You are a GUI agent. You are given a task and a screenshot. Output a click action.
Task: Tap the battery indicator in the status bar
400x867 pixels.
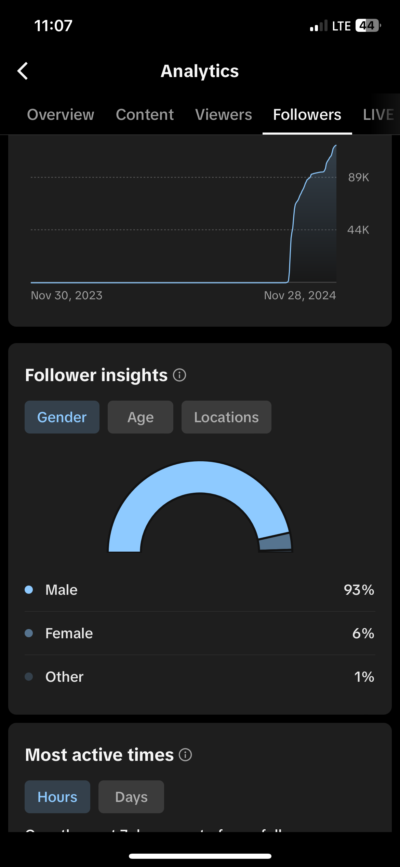click(369, 26)
